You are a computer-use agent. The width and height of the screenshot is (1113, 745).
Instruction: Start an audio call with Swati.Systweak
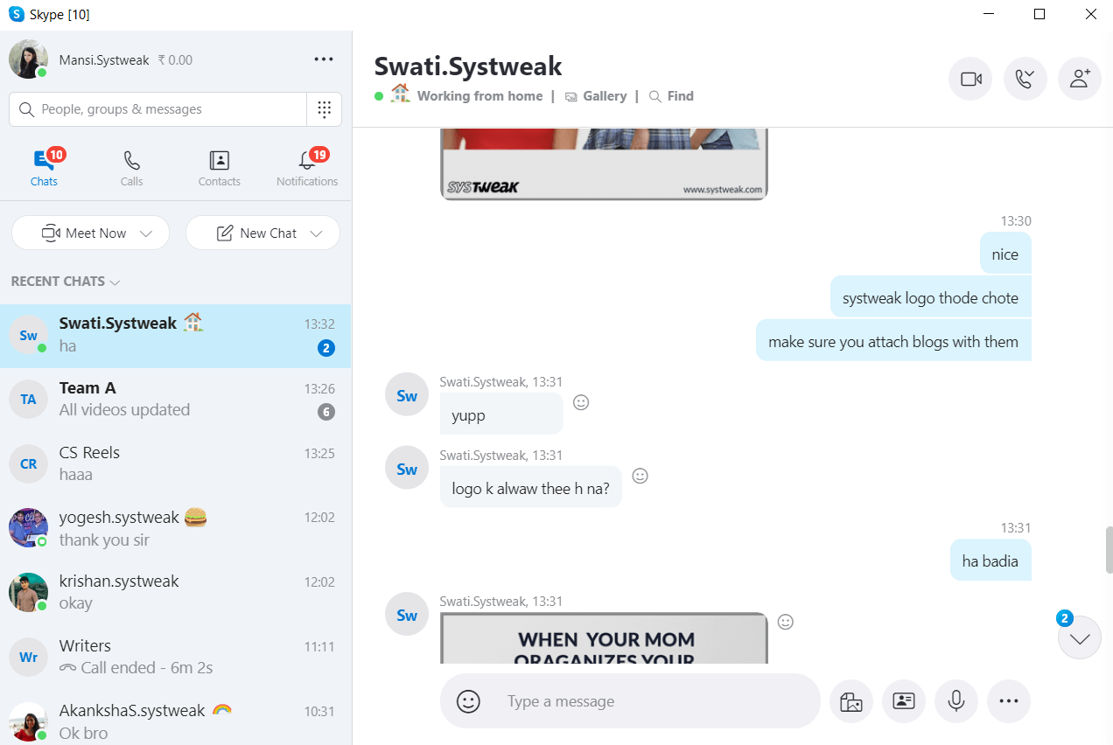pos(1025,79)
